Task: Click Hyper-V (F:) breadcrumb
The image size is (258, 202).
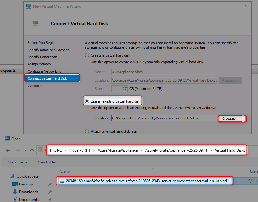Action: pyautogui.click(x=80, y=150)
